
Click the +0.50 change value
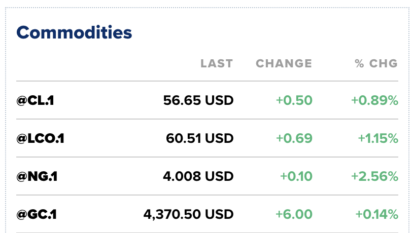[x=294, y=100]
